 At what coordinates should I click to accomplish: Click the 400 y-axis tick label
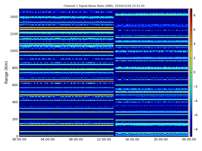coord(15,102)
